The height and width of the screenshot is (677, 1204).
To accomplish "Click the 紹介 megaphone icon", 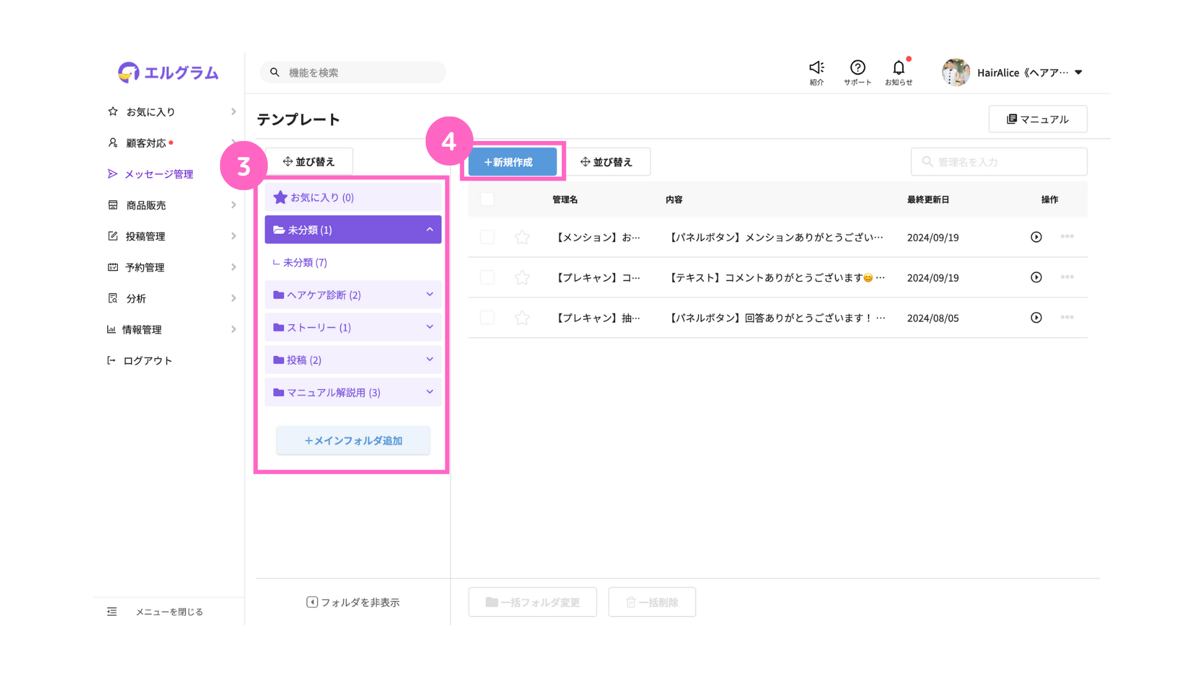I will tap(816, 67).
